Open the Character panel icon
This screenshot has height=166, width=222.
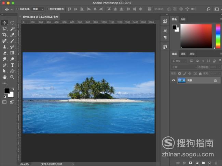point(165,31)
